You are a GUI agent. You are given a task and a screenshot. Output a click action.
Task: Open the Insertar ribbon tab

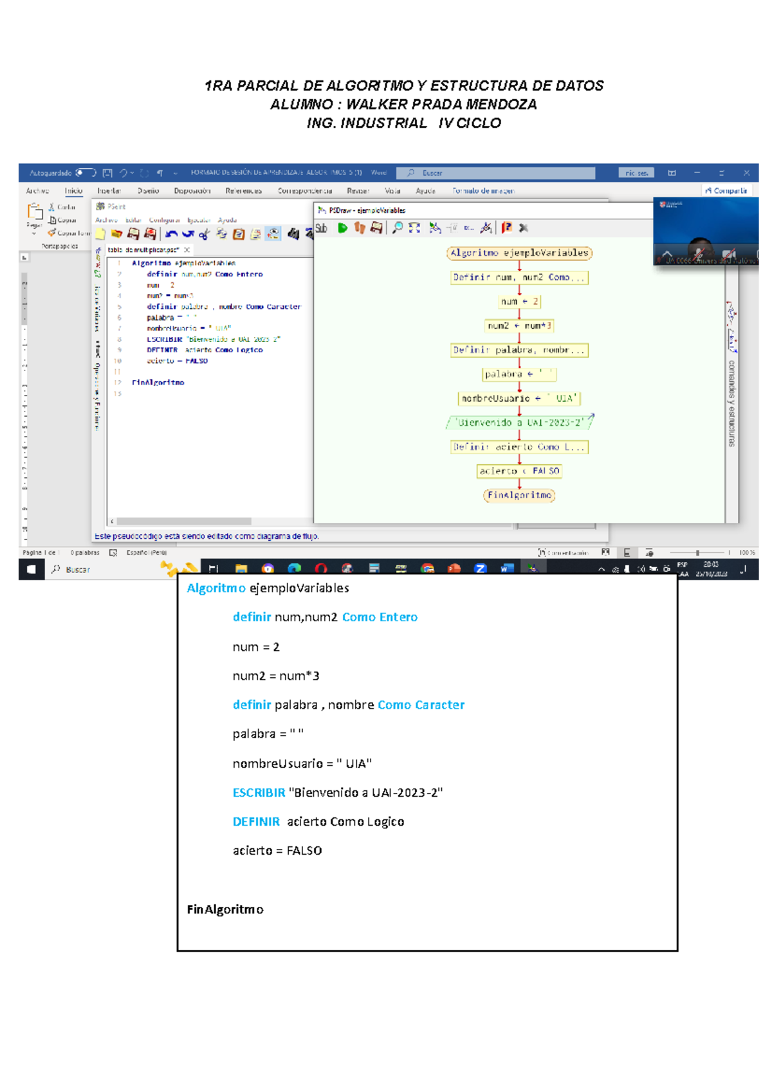(109, 191)
